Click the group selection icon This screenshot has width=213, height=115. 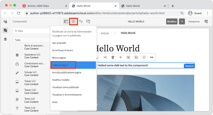pos(128,57)
